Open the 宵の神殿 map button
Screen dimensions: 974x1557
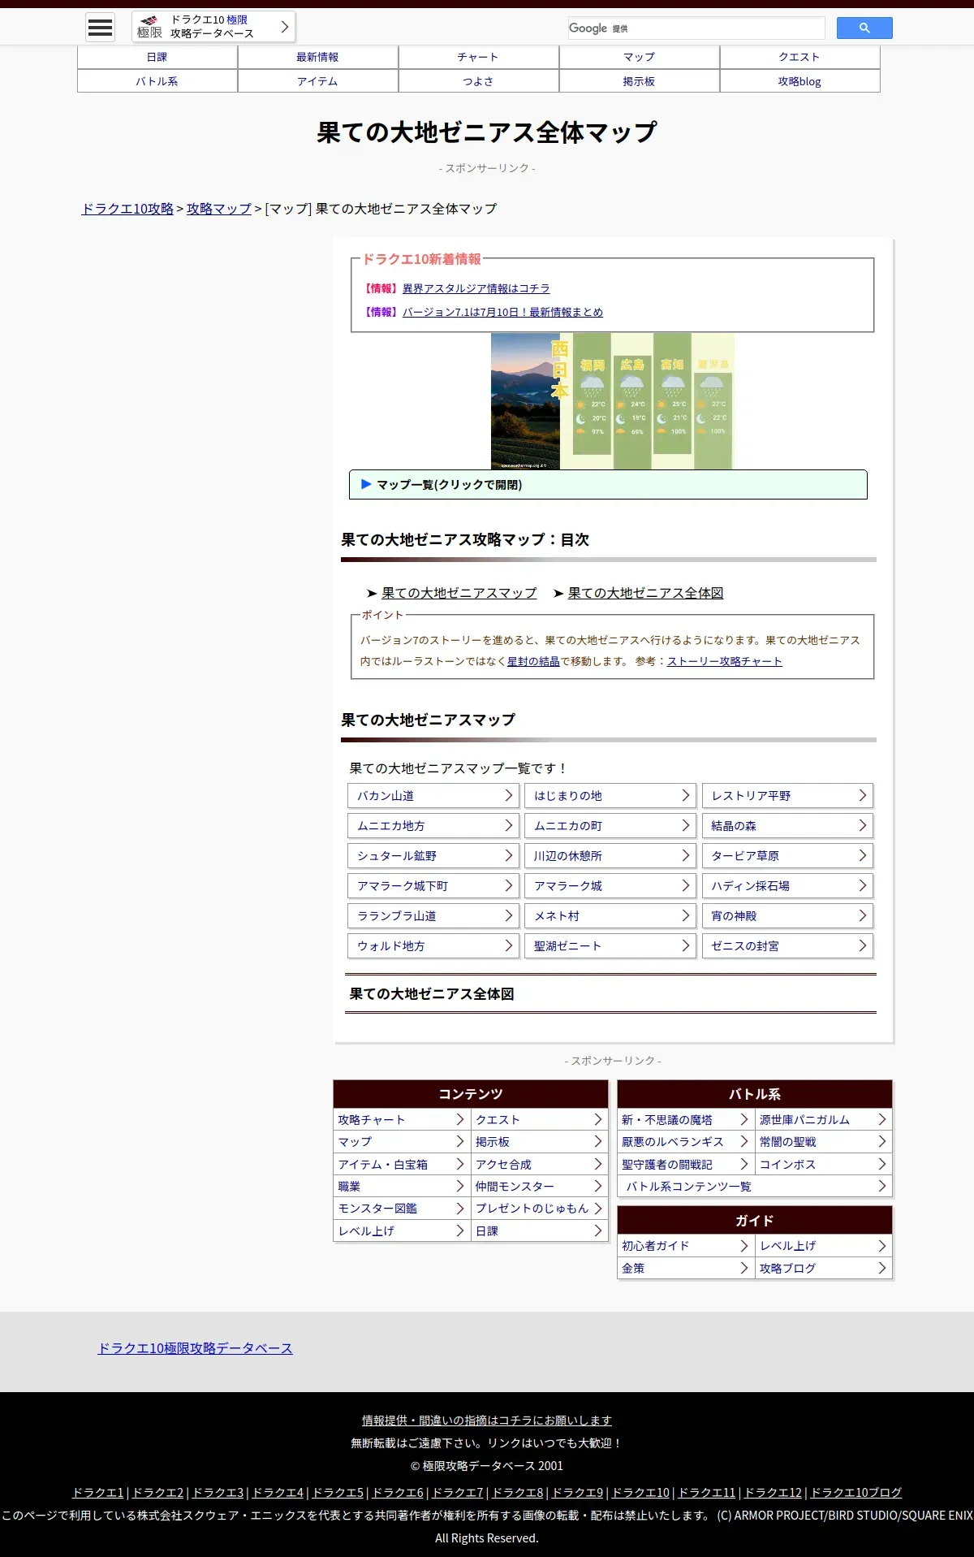[x=787, y=916]
